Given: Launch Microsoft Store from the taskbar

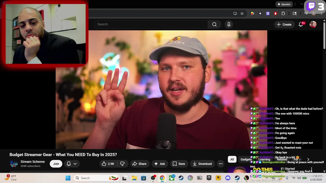Looking at the screenshot, I should tap(144, 178).
